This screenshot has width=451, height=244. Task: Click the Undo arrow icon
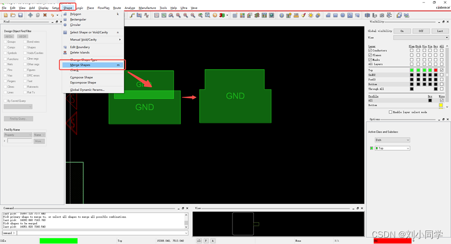[53, 15]
